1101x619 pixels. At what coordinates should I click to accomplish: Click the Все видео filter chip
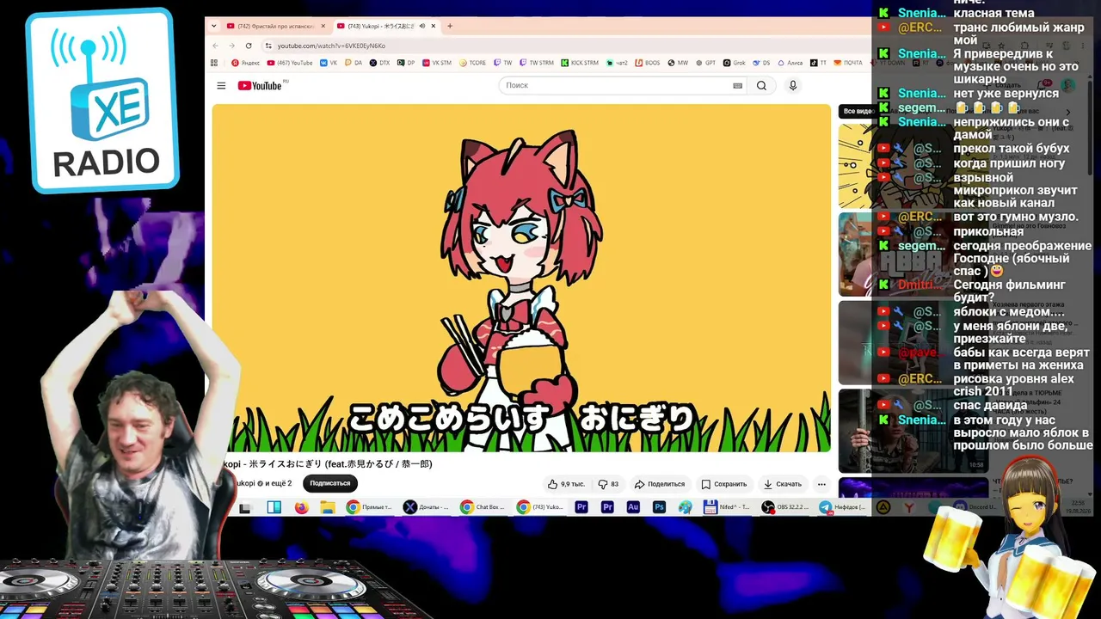[x=858, y=111]
